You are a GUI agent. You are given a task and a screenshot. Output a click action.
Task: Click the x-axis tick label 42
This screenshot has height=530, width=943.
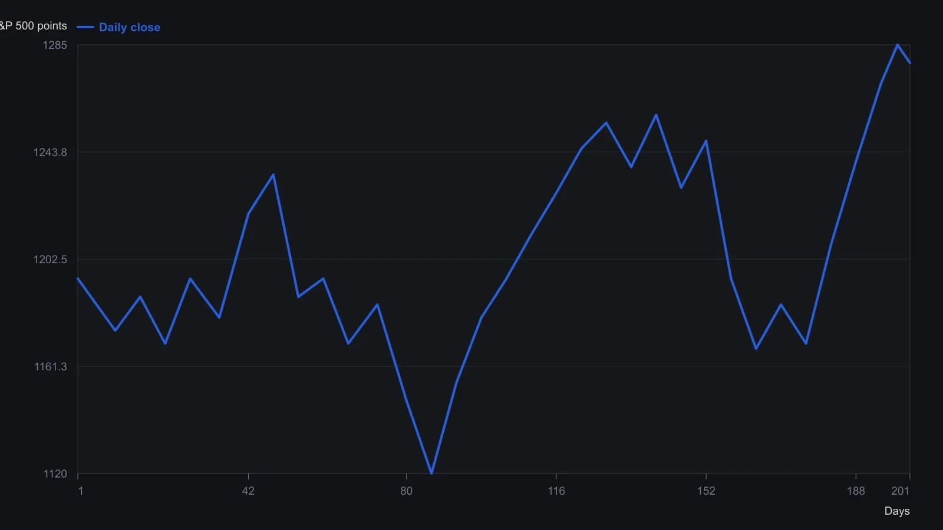pyautogui.click(x=248, y=491)
